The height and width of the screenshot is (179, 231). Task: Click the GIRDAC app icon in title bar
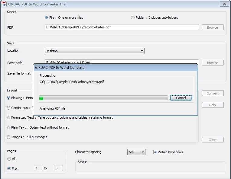pyautogui.click(x=4, y=4)
